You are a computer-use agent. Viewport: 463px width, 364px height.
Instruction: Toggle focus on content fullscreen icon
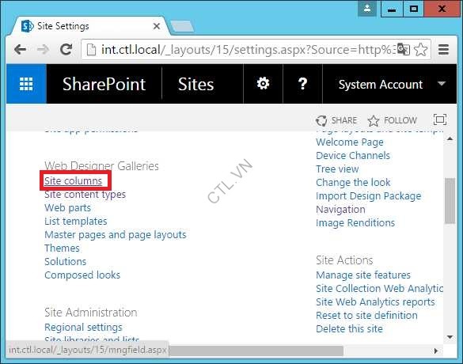pyautogui.click(x=440, y=119)
